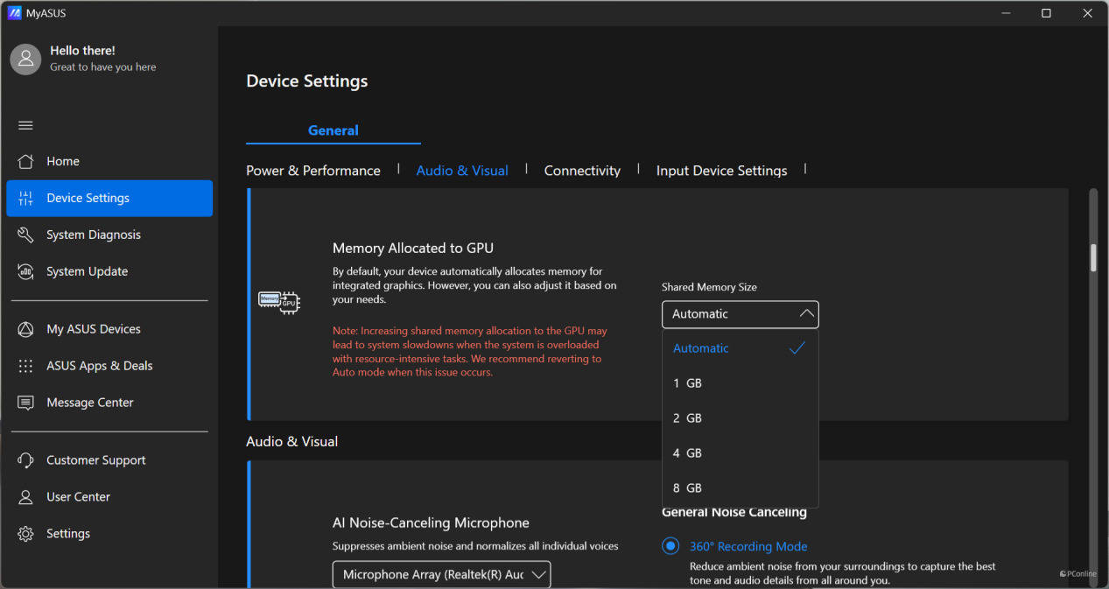The image size is (1109, 589).
Task: Select Device Settings in sidebar
Action: click(x=109, y=198)
